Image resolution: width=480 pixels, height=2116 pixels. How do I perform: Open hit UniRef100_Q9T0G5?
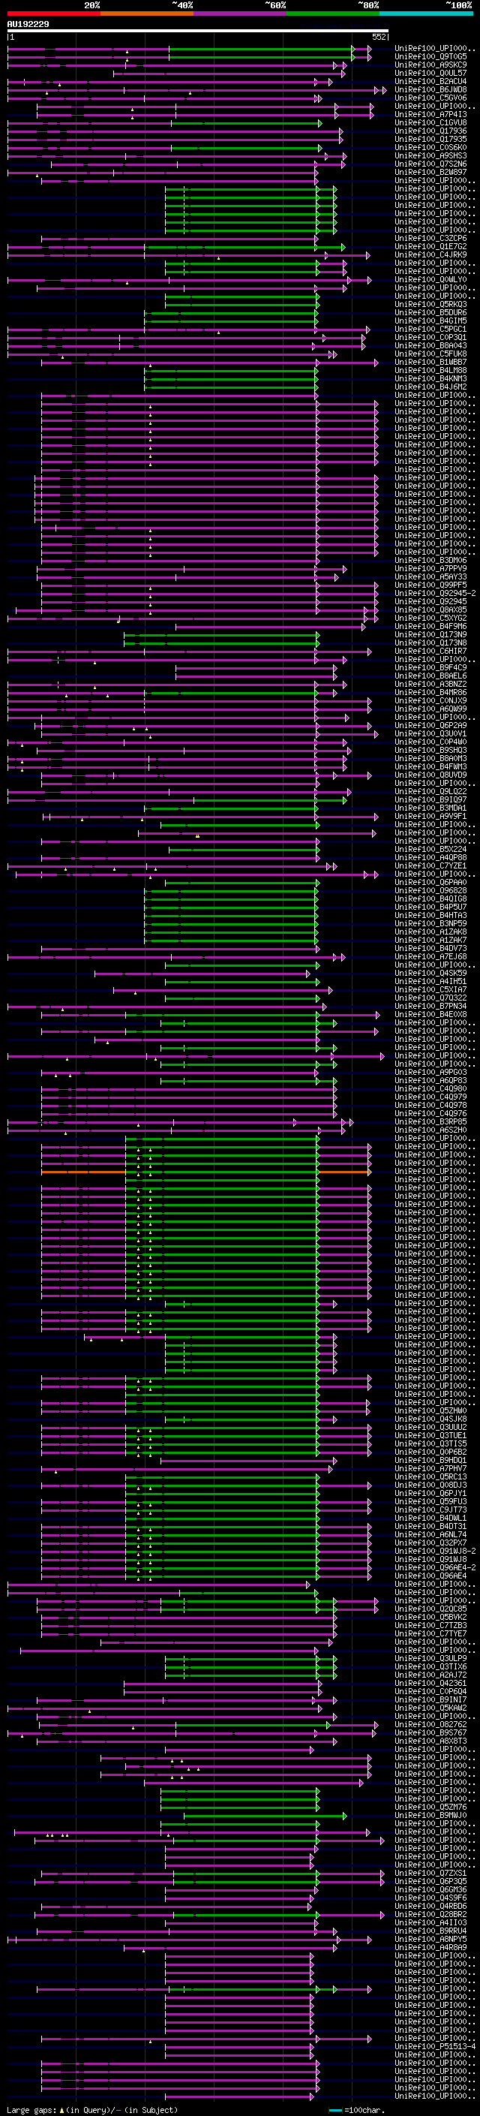(x=430, y=57)
